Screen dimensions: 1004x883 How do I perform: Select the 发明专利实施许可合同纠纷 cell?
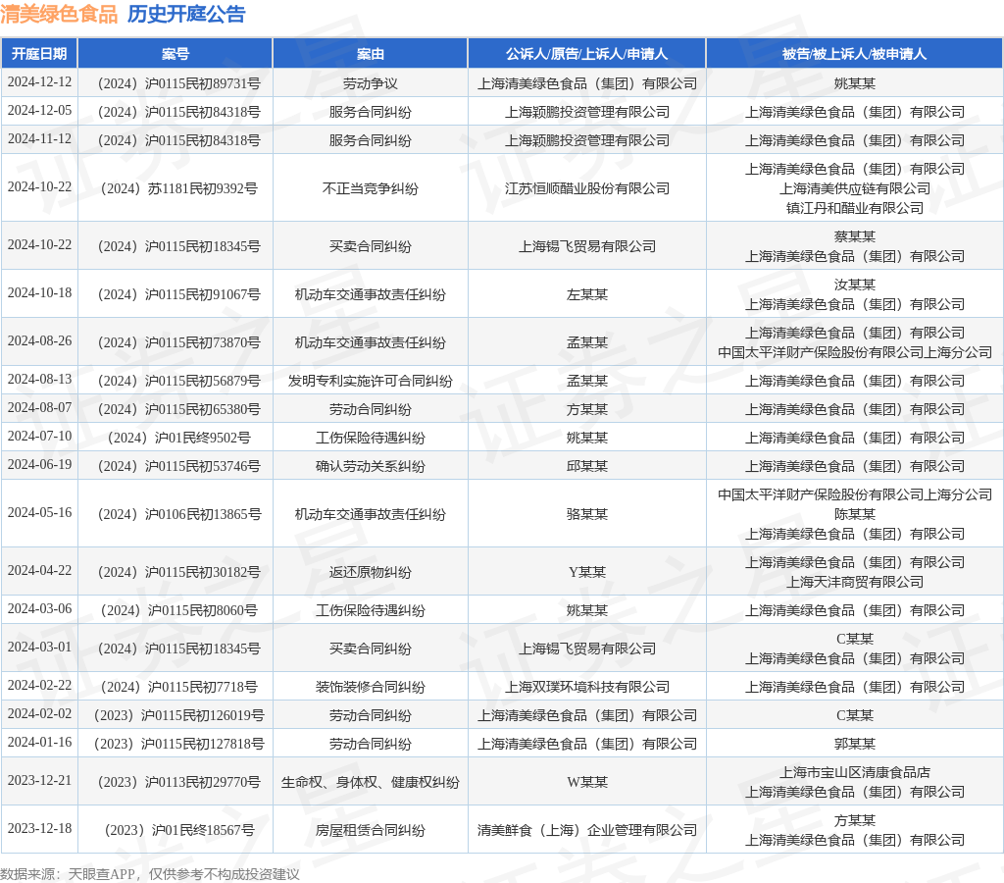[371, 381]
